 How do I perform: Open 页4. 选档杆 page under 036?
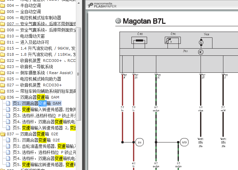coord(44,122)
